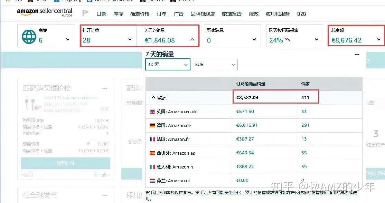385x203 pixels.
Task: Open the EUR currency dropdown
Action: click(215, 65)
